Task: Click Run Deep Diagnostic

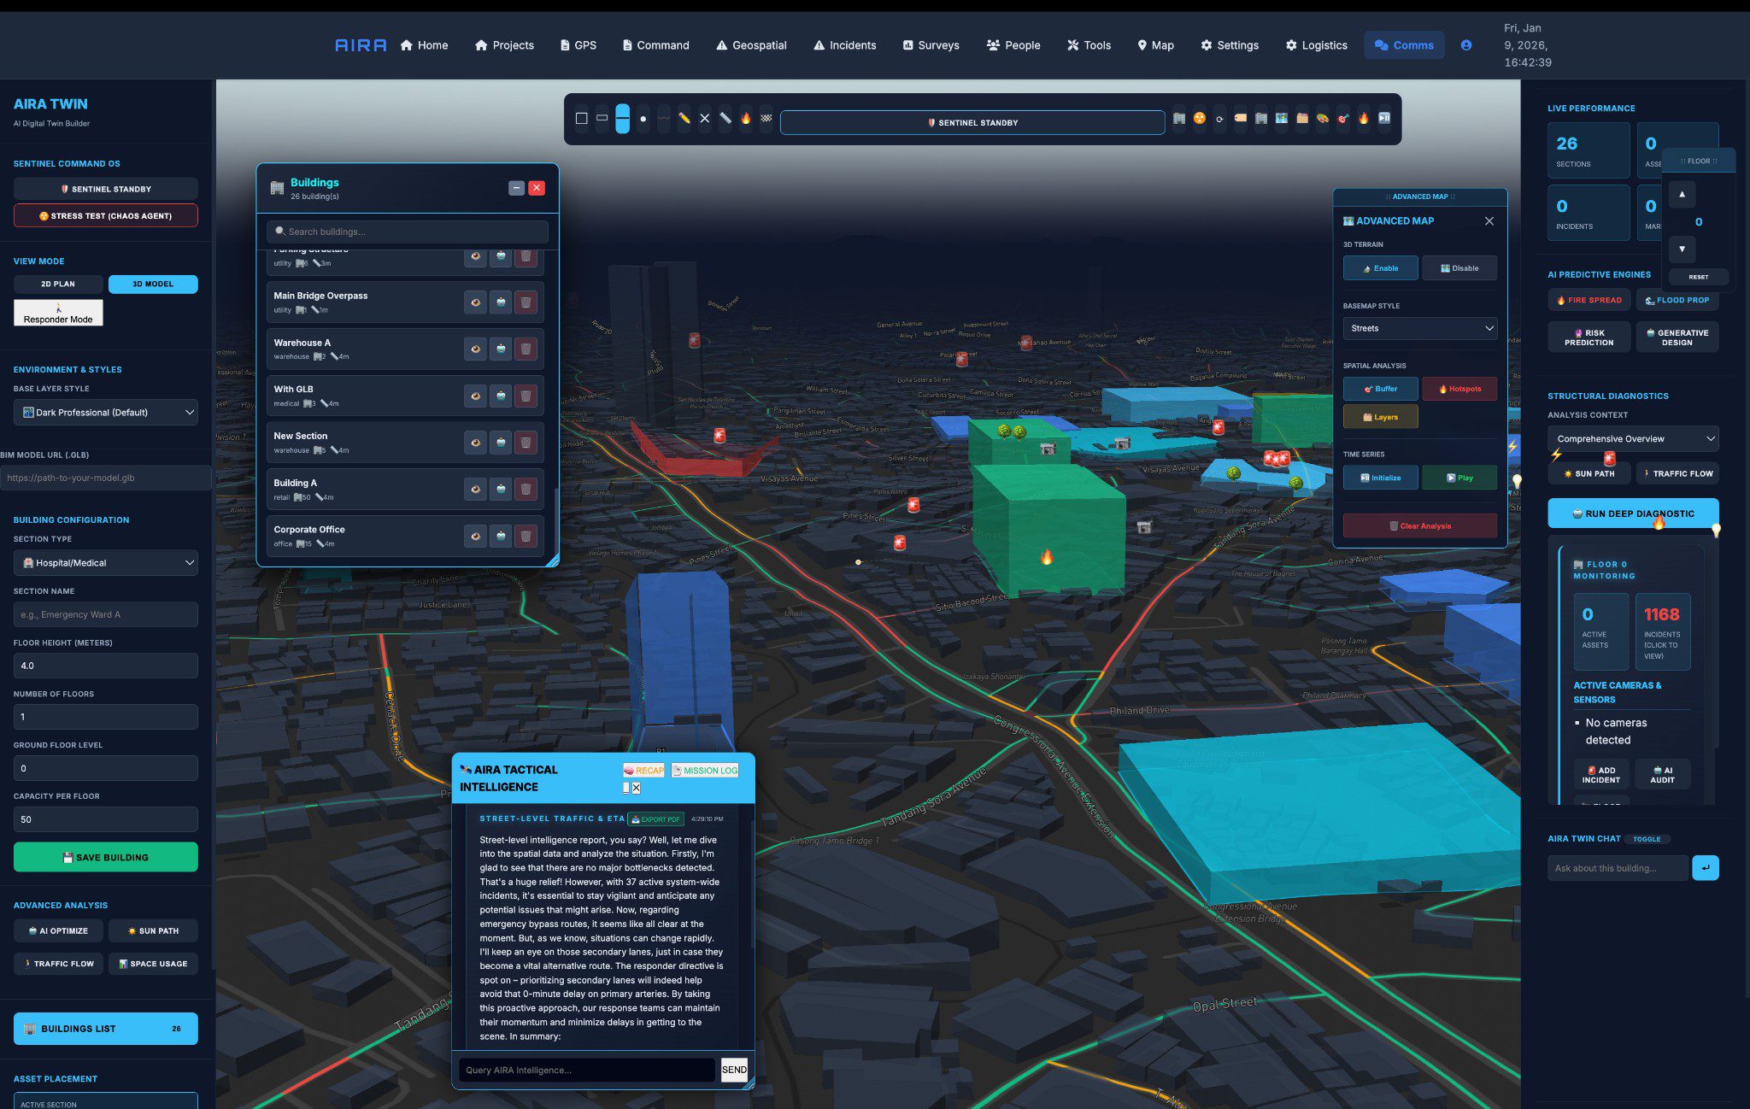Action: pyautogui.click(x=1632, y=513)
